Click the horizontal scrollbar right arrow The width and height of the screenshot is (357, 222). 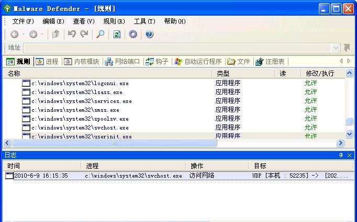tap(340, 143)
